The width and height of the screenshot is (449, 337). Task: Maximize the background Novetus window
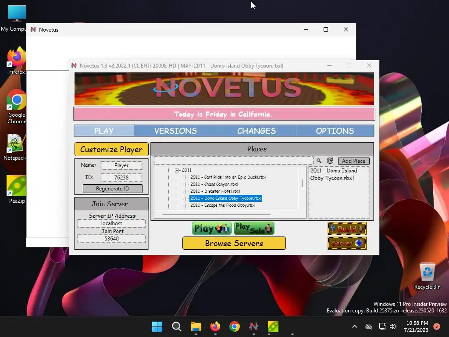[326, 29]
